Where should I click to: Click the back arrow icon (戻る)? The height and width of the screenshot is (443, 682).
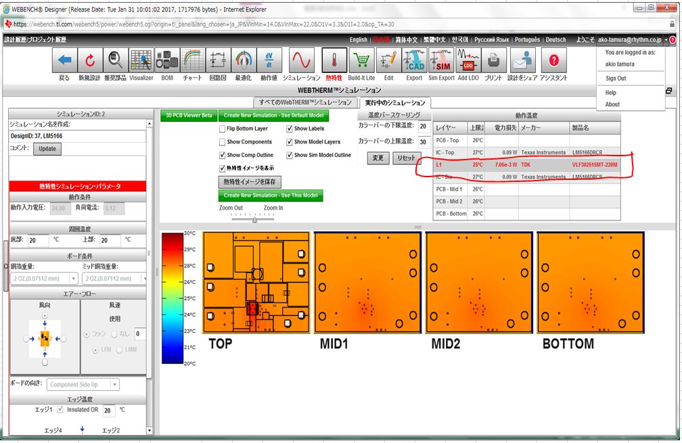click(x=64, y=60)
